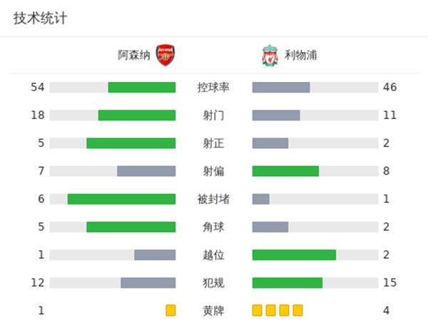Image resolution: width=428 pixels, height=327 pixels.
Task: Click Arsenal's green 被封堵 bar
Action: (x=121, y=199)
